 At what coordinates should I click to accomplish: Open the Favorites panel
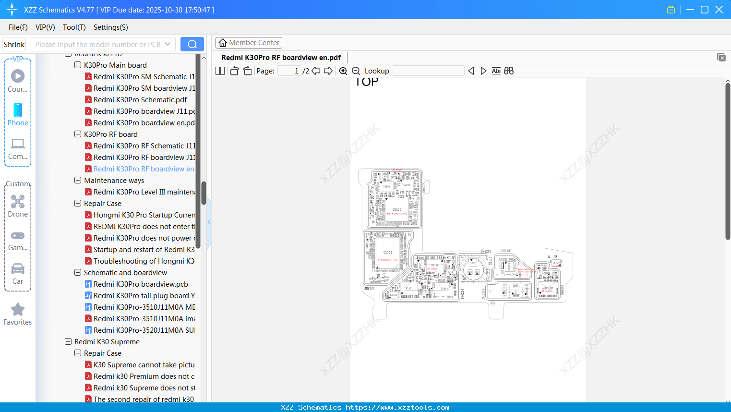pos(17,314)
